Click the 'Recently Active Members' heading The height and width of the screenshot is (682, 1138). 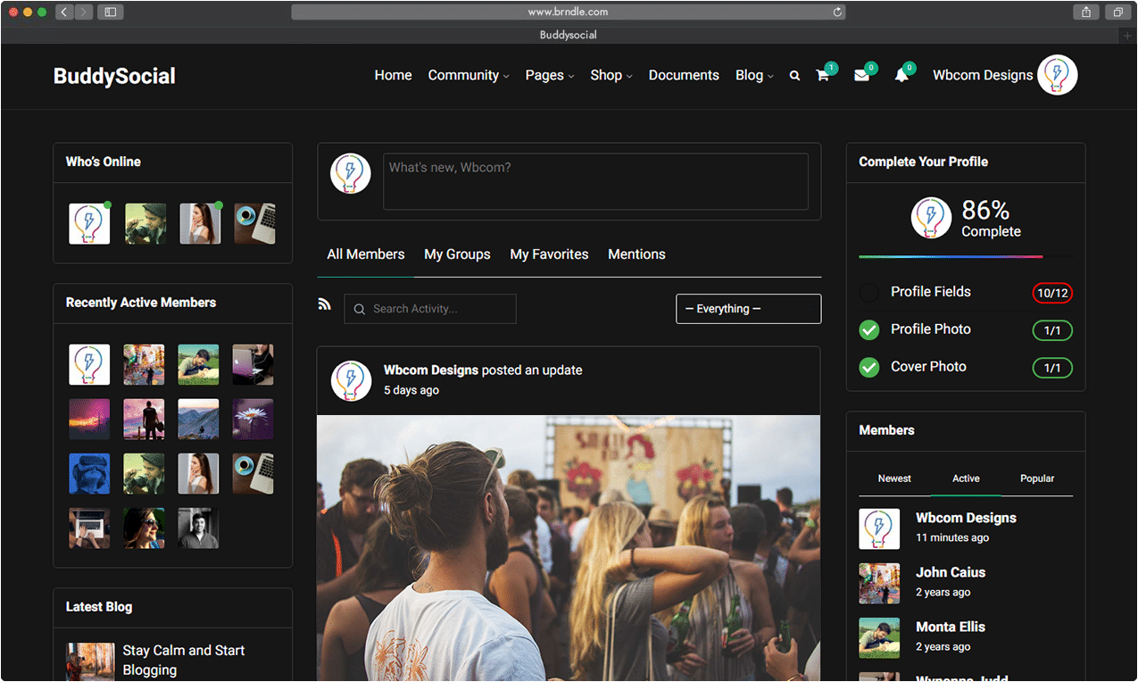[141, 303]
